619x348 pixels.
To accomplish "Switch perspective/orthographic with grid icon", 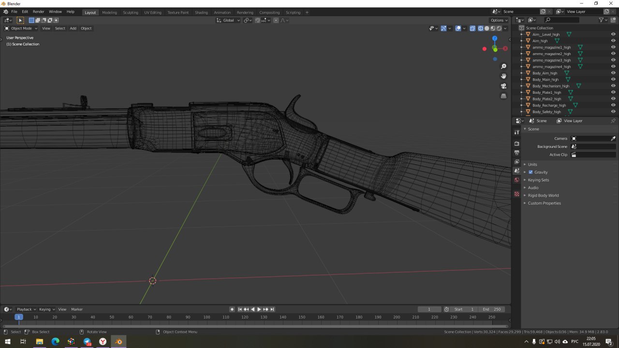I will click(503, 96).
